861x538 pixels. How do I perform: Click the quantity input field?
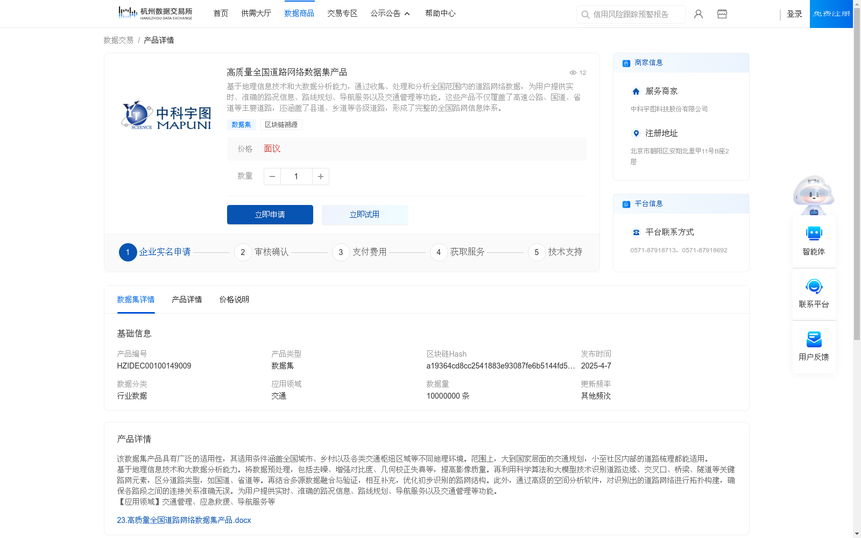point(296,176)
